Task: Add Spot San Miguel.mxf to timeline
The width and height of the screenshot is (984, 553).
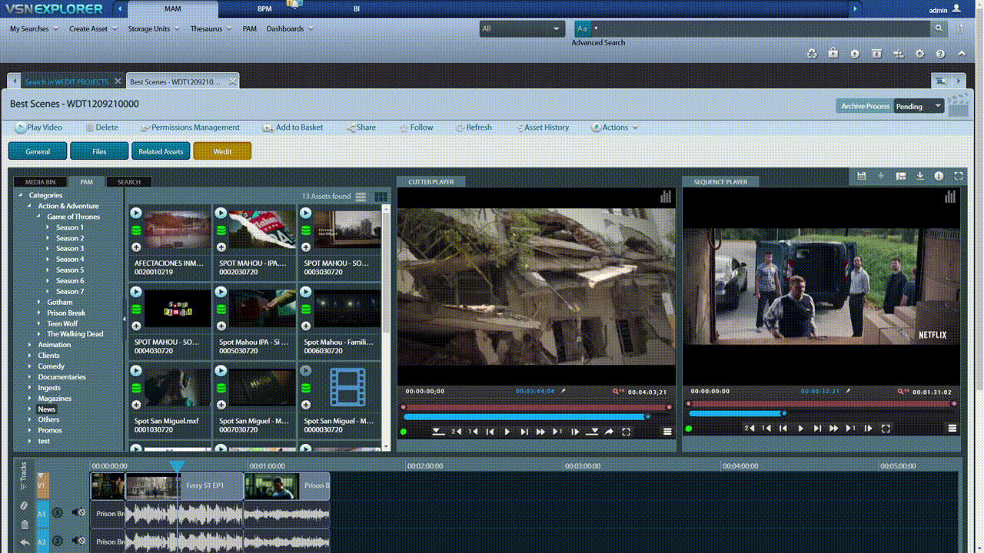Action: pos(136,405)
